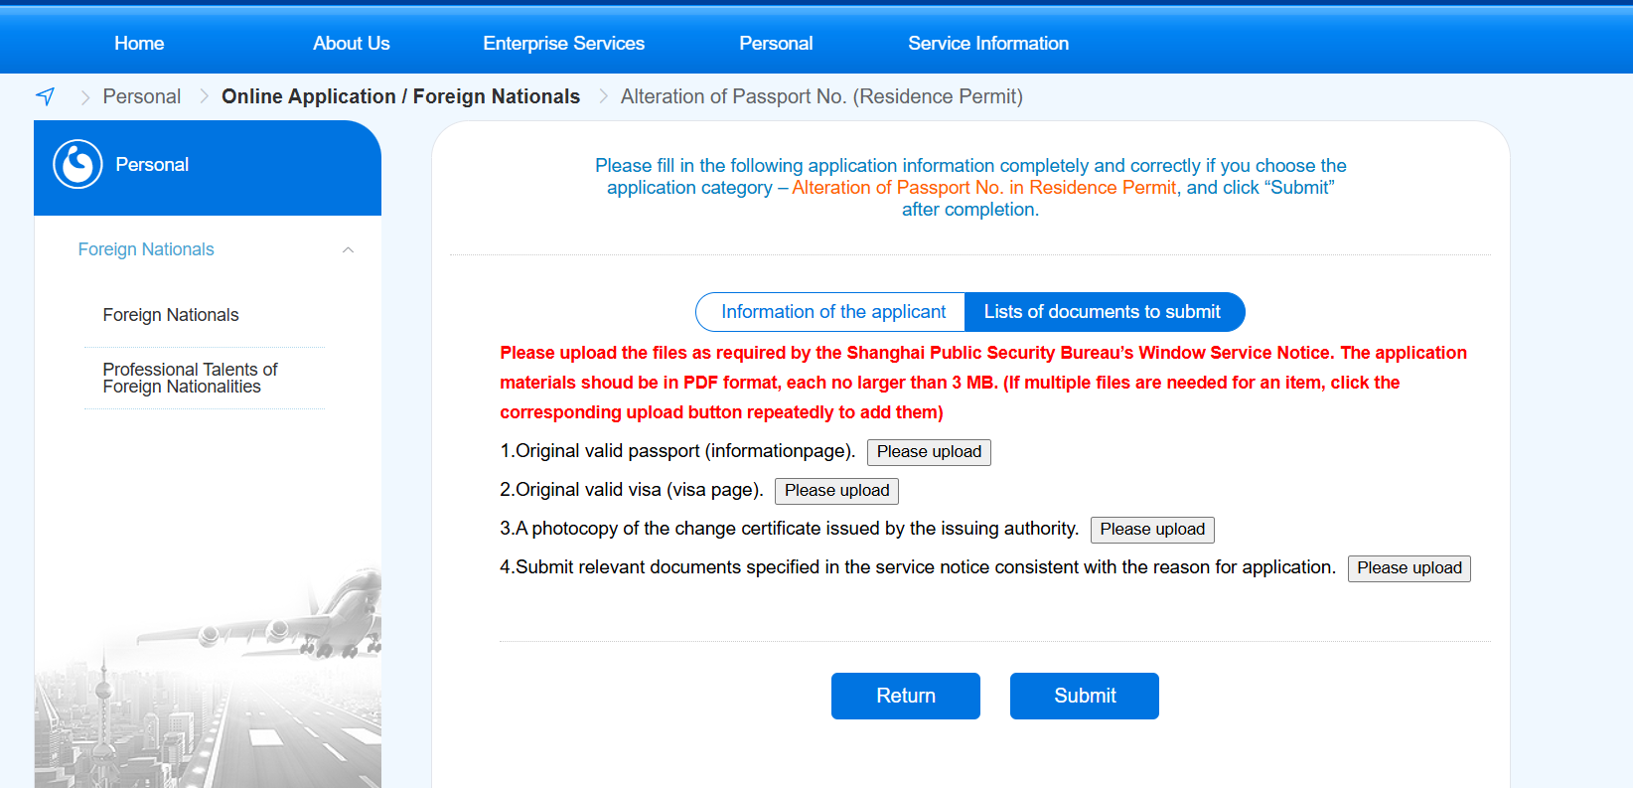Image resolution: width=1633 pixels, height=788 pixels.
Task: Open the Home menu
Action: click(x=139, y=43)
